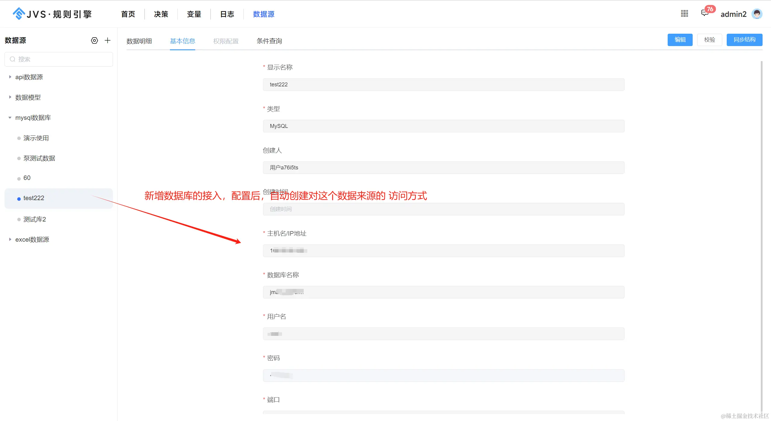Screen dimensions: 771x421
Task: Click the admin2 user avatar
Action: [x=757, y=14]
